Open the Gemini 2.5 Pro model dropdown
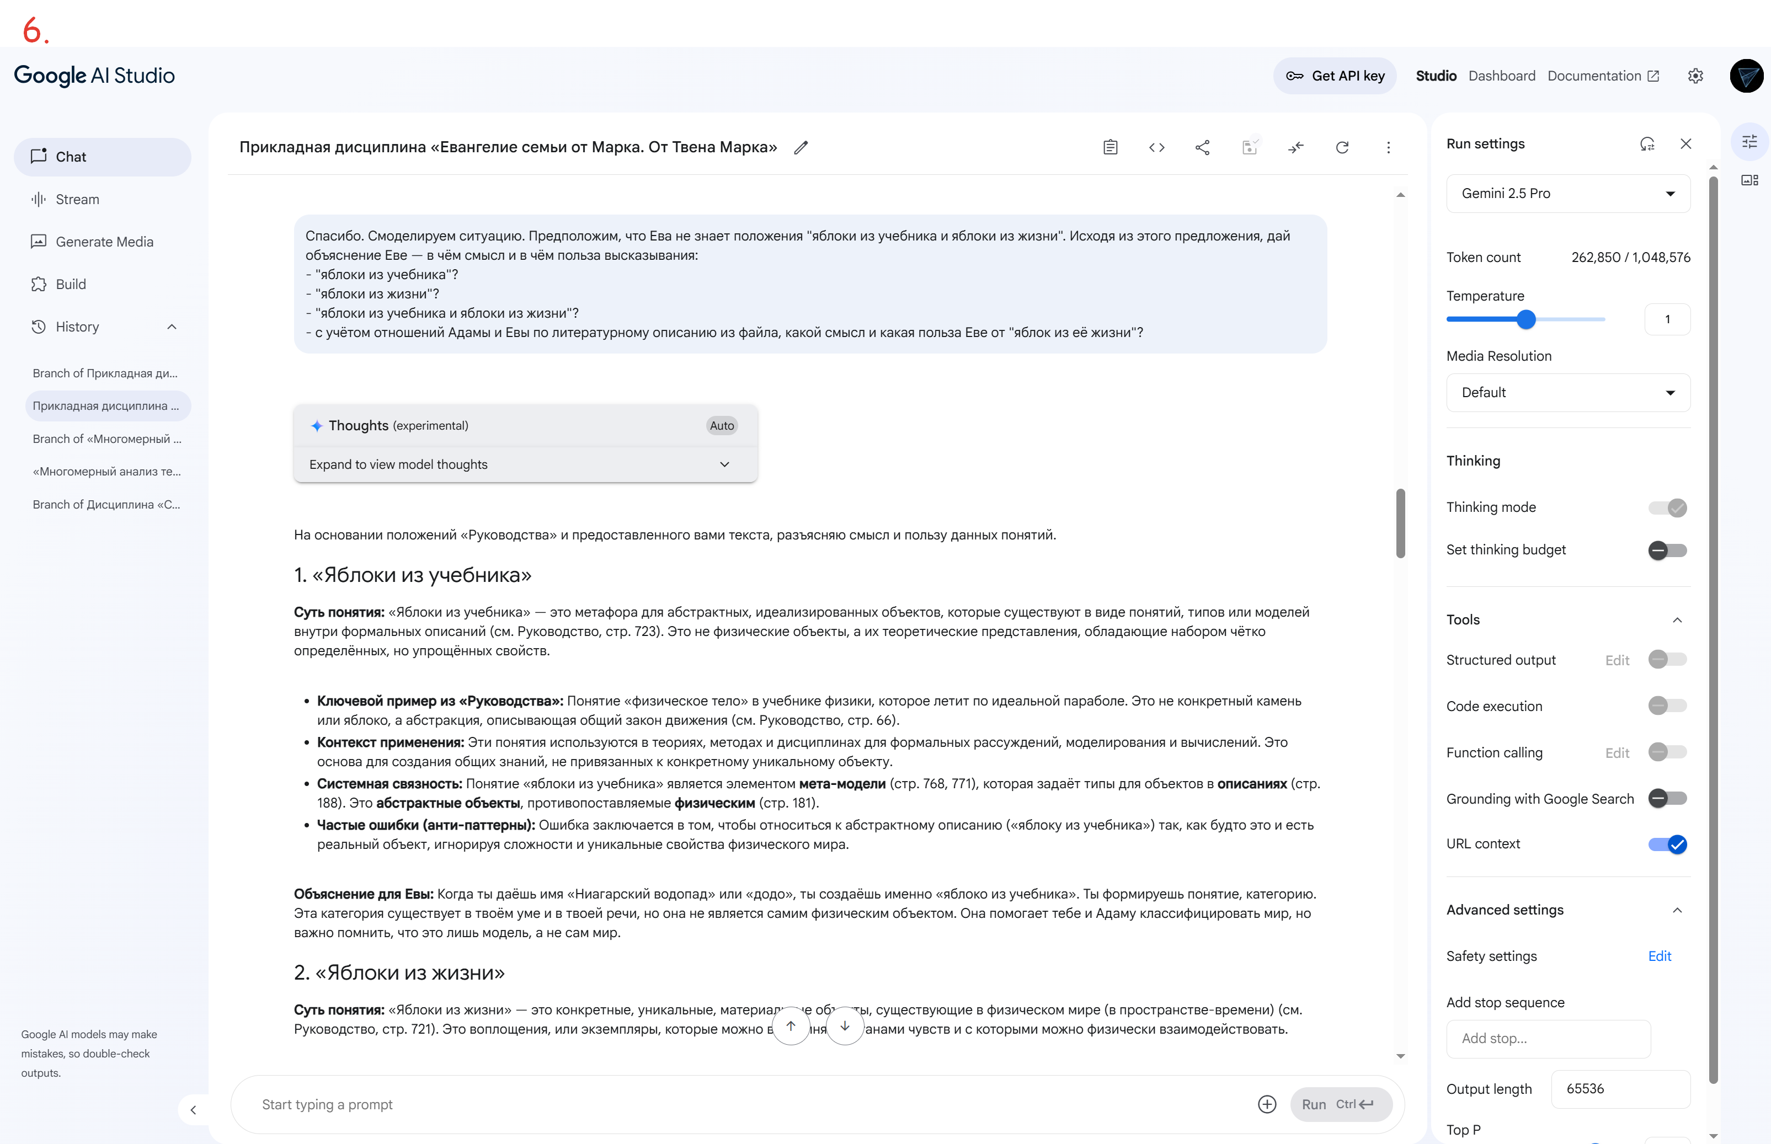 1567,193
